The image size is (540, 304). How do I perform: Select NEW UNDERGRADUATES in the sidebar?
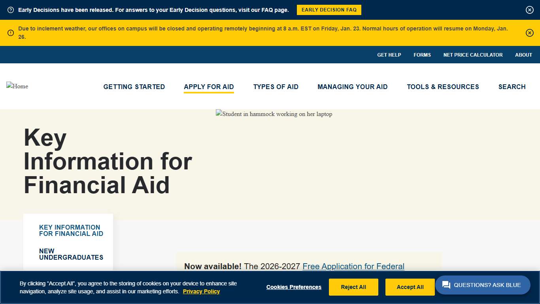(x=71, y=254)
